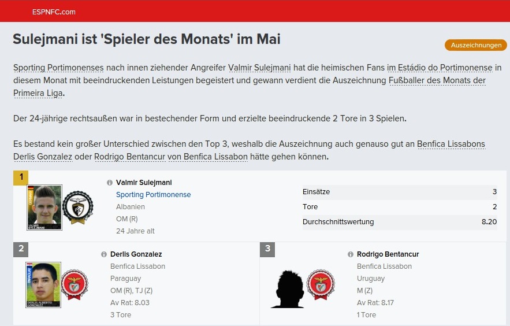Click info icon beside Valmir Sulejmani
Screen dimensions: 510x326
tap(110, 183)
